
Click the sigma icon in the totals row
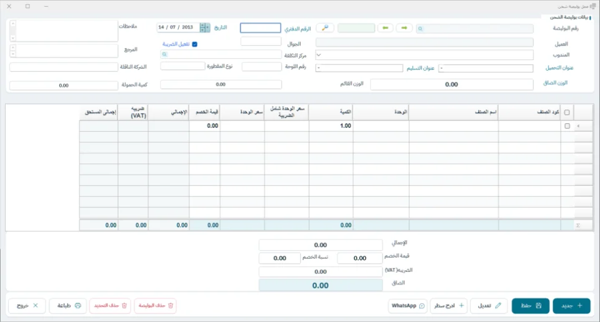(x=577, y=226)
